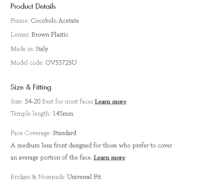Click the Standard face coverage value
Viewport: 224px width, 180px height.
coord(64,133)
